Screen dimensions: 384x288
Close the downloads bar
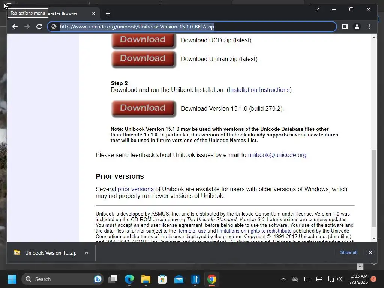pyautogui.click(x=370, y=252)
